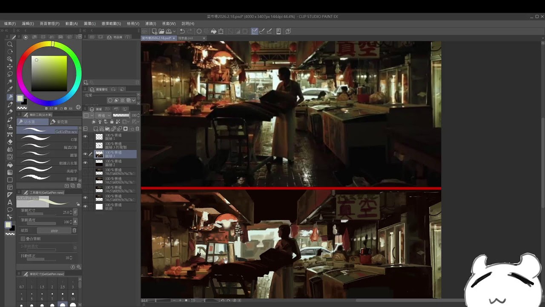Delete sub tool with trash icon
The width and height of the screenshot is (545, 307).
(x=79, y=186)
